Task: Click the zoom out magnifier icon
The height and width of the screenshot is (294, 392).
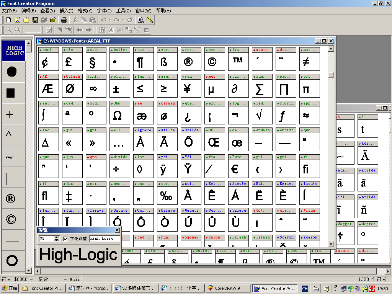Action: [x=17, y=30]
